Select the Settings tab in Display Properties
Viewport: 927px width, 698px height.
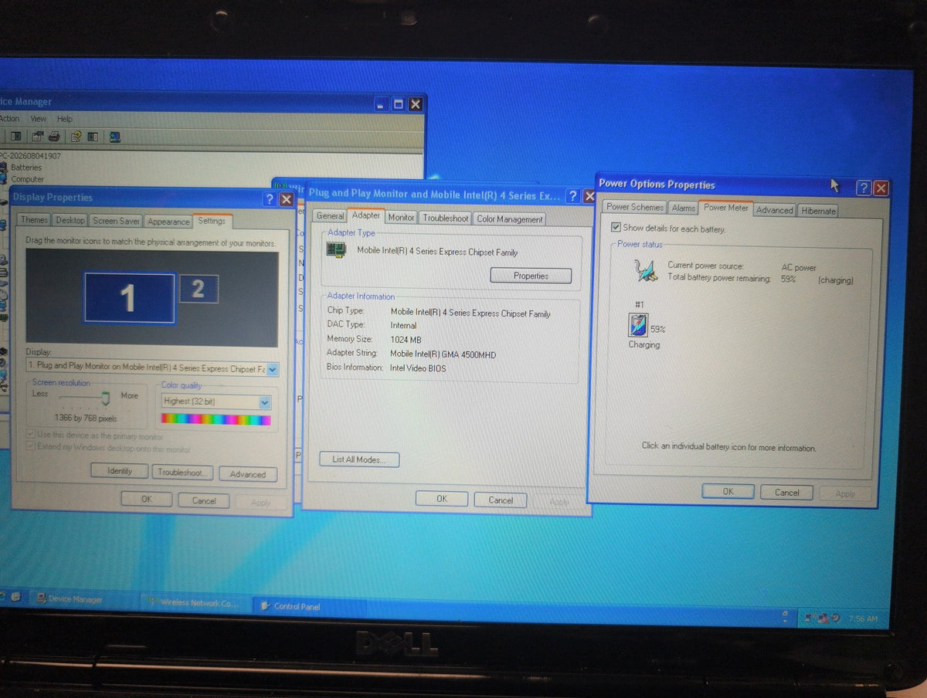pos(212,221)
